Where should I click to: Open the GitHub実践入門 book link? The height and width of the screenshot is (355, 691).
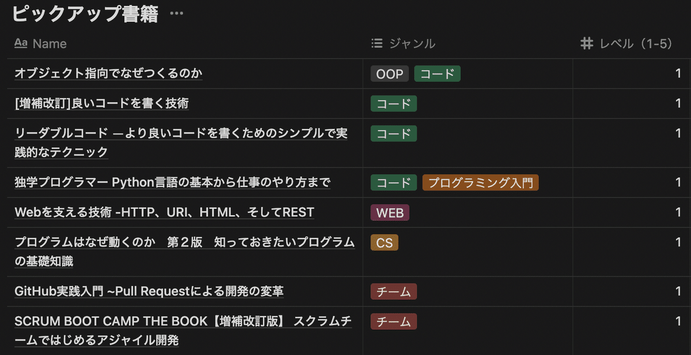point(149,292)
